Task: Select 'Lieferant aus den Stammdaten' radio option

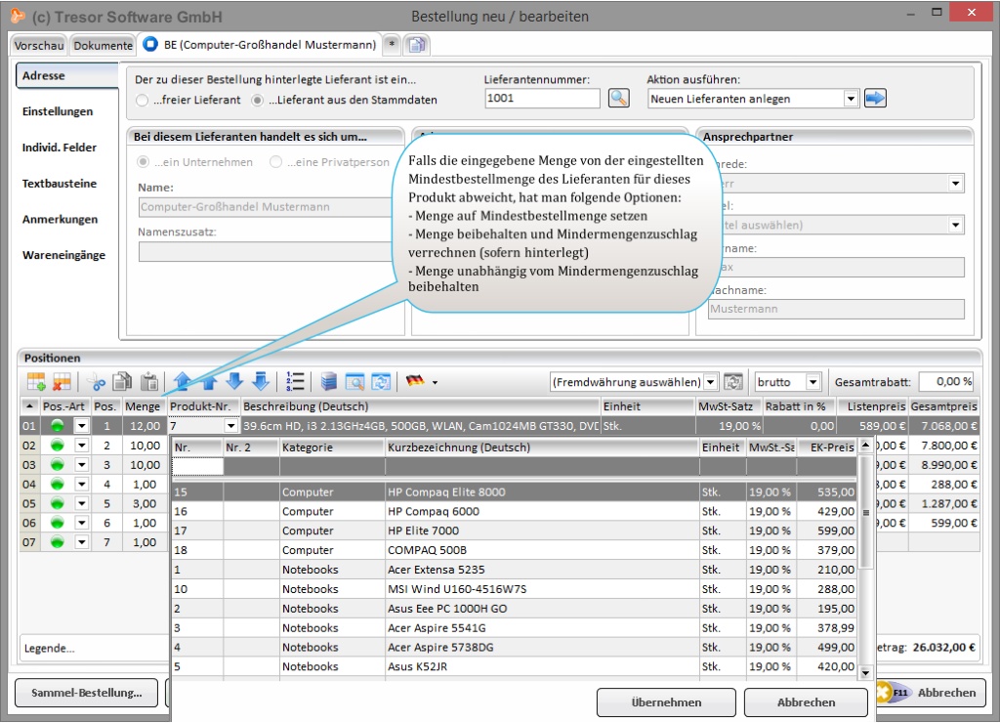Action: pos(258,100)
